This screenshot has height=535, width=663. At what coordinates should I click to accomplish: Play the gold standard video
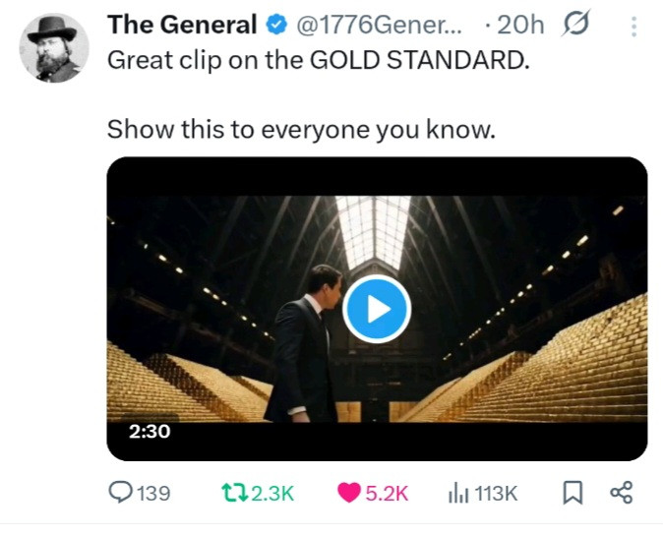(x=377, y=309)
